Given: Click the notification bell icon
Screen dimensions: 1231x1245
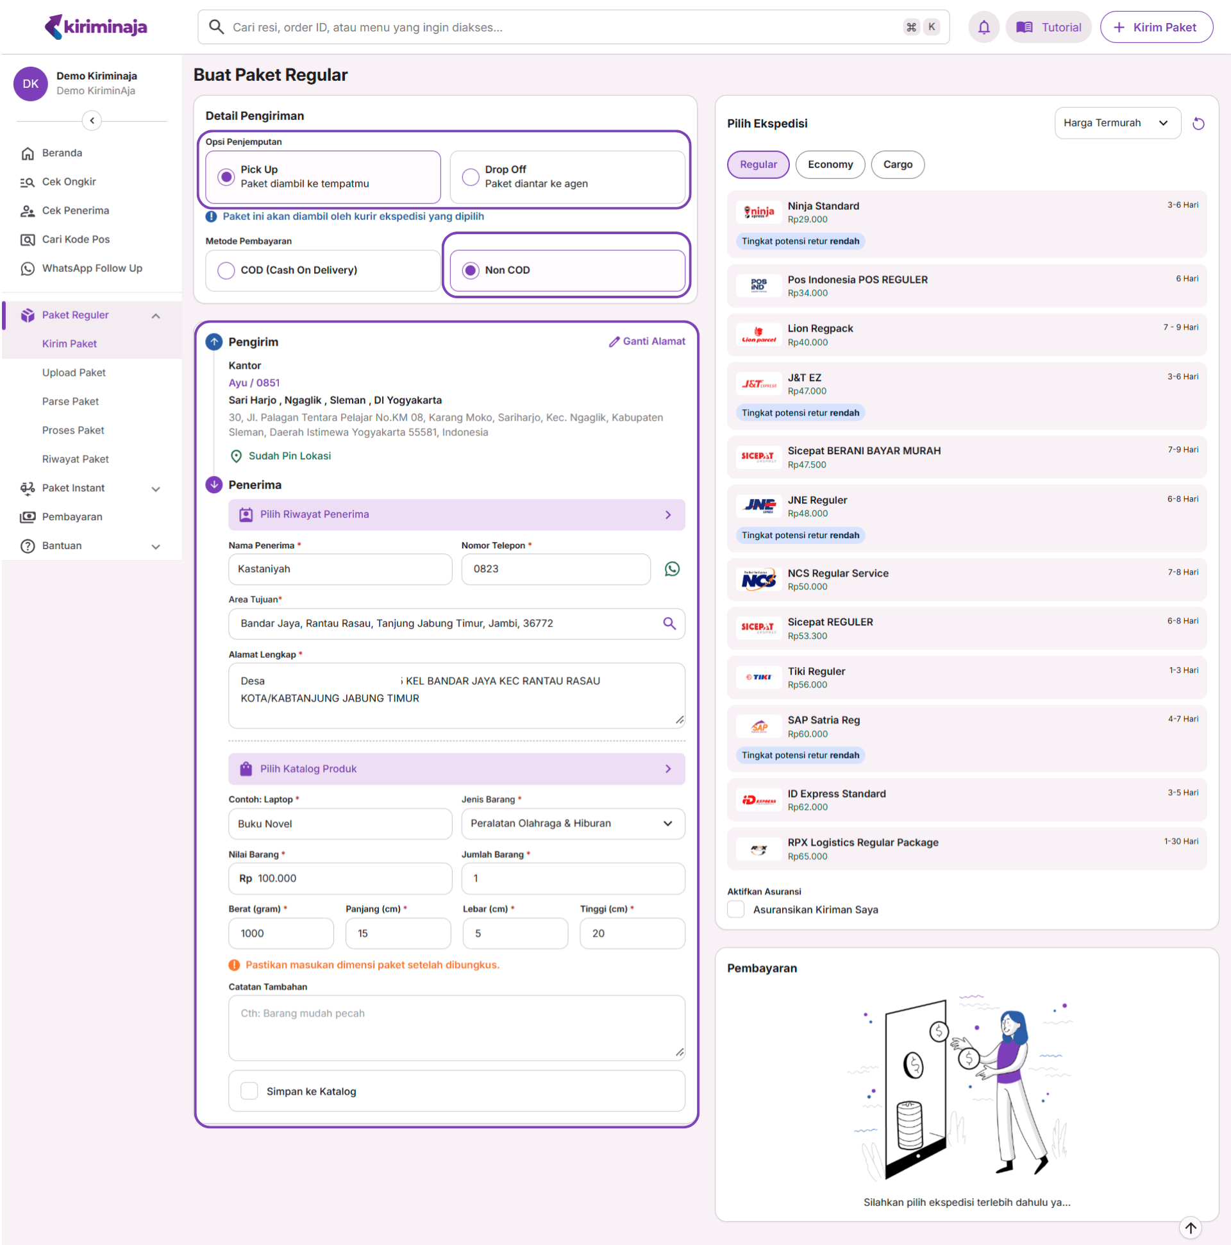Looking at the screenshot, I should (984, 27).
